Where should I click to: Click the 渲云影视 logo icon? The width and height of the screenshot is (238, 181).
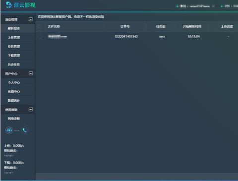pos(8,5)
